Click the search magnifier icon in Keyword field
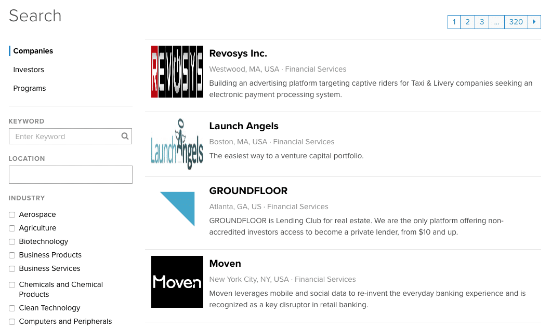Image resolution: width=551 pixels, height=328 pixels. pyautogui.click(x=125, y=136)
